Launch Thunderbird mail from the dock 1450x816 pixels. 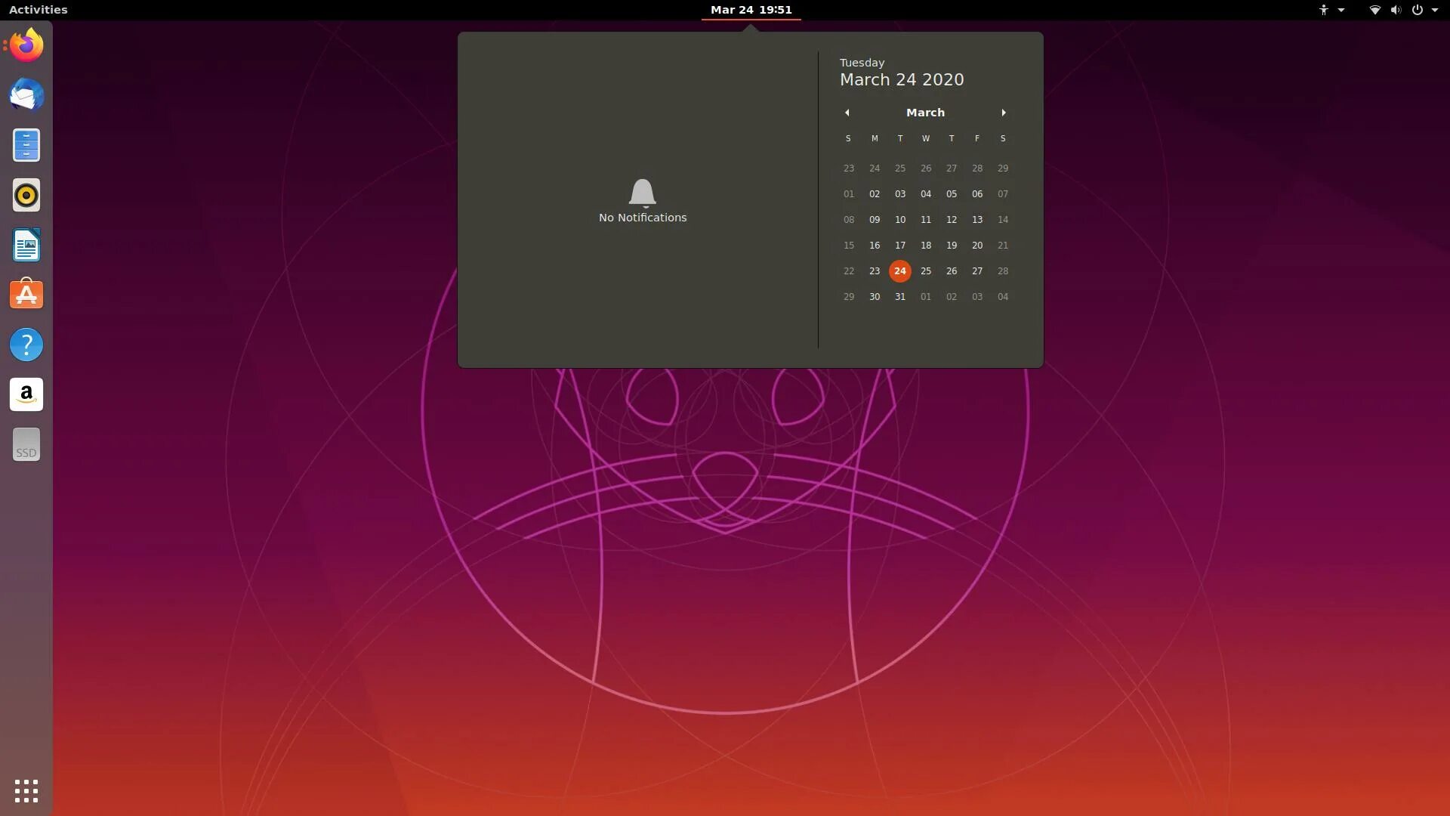tap(26, 95)
